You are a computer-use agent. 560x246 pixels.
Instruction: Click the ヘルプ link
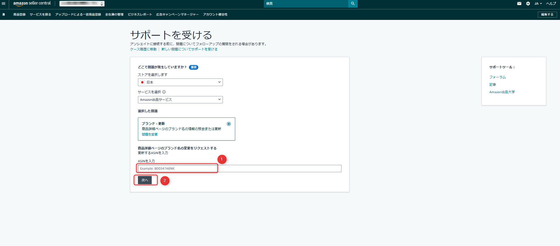click(551, 4)
